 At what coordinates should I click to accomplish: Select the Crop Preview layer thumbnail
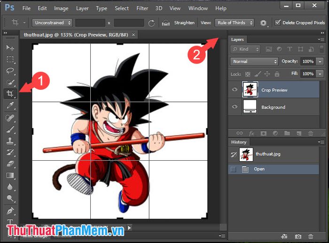point(250,89)
